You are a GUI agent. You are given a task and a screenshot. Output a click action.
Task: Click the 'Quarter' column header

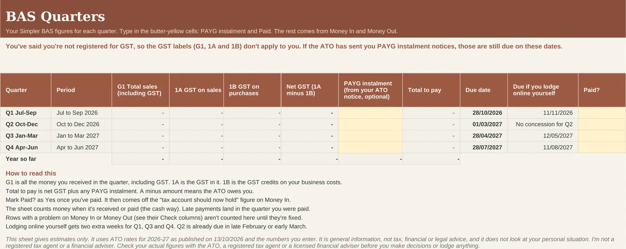pos(25,90)
